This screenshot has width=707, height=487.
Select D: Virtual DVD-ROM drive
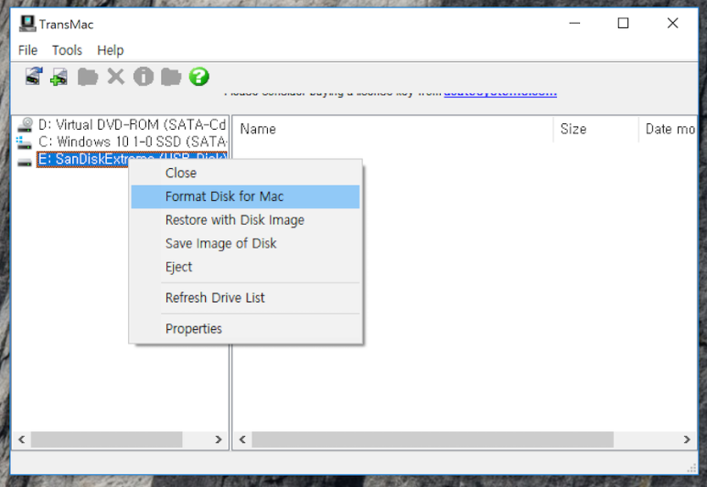(x=132, y=125)
